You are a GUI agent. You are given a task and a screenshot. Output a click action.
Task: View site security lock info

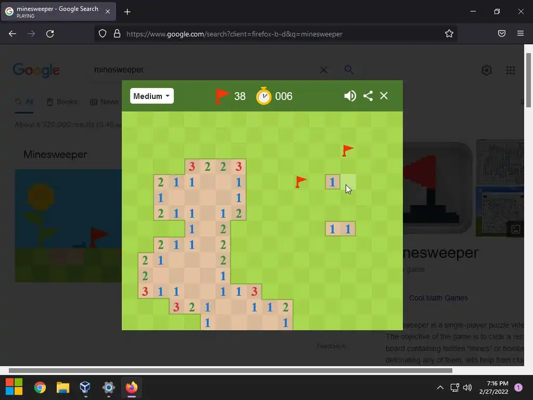click(x=117, y=34)
